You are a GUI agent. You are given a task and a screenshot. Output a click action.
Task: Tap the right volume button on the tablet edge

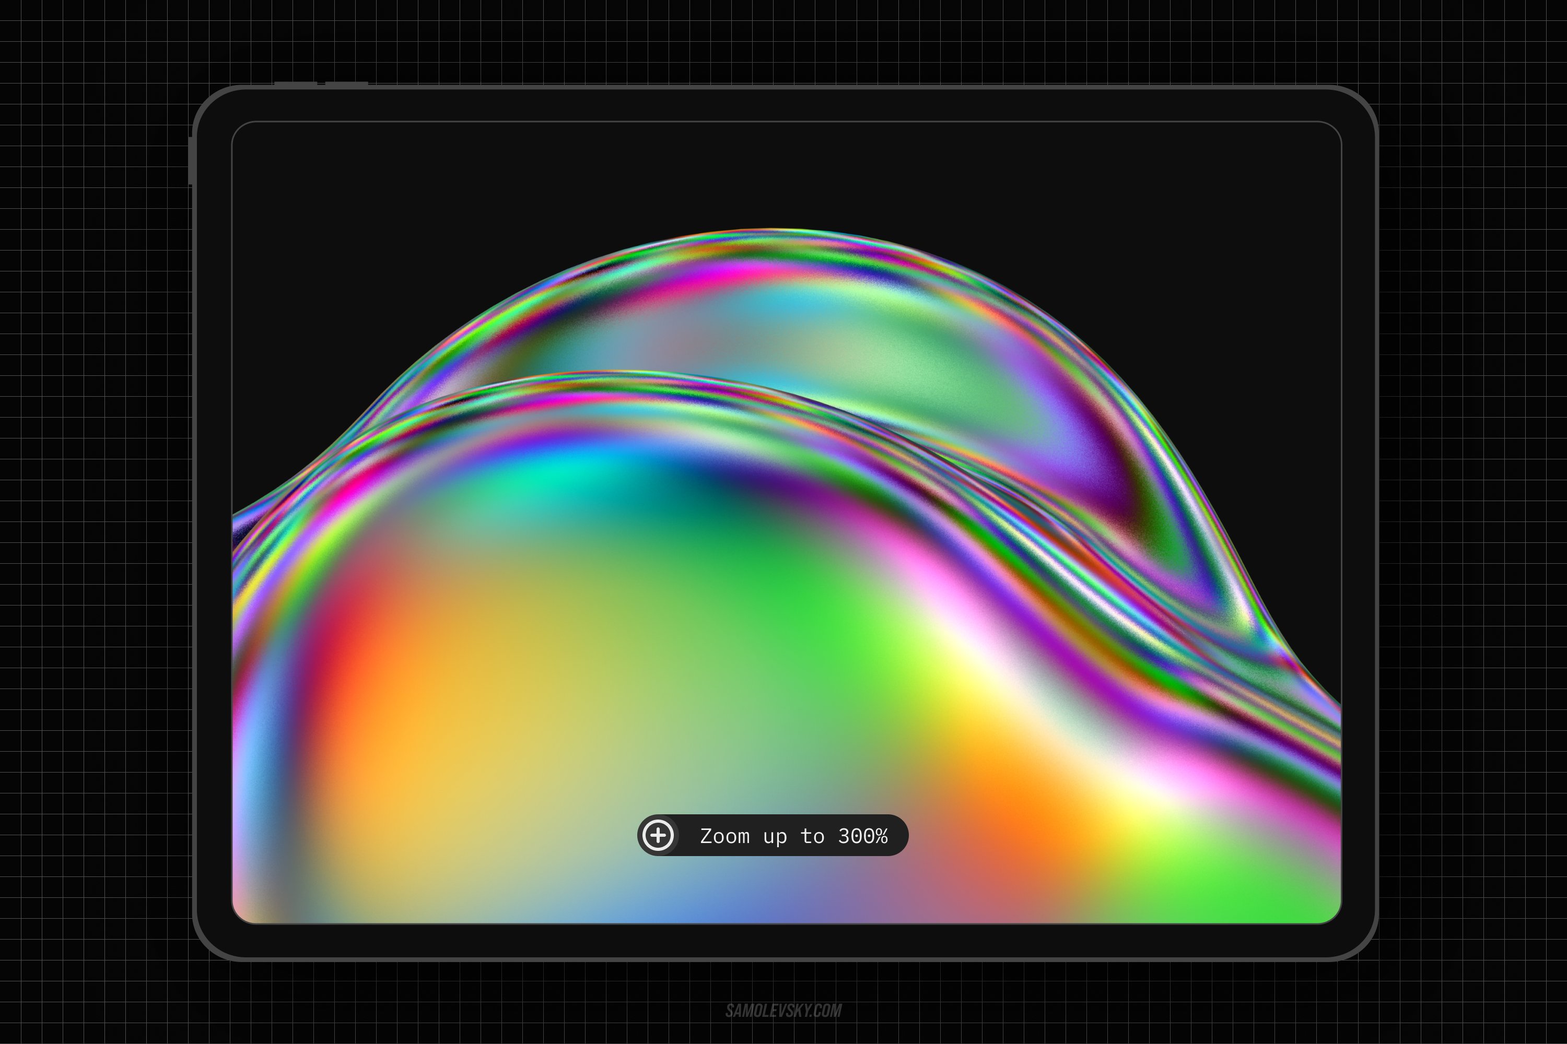tap(347, 85)
